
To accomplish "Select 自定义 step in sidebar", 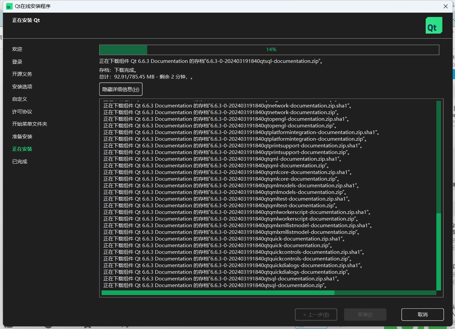I will 20,99.
